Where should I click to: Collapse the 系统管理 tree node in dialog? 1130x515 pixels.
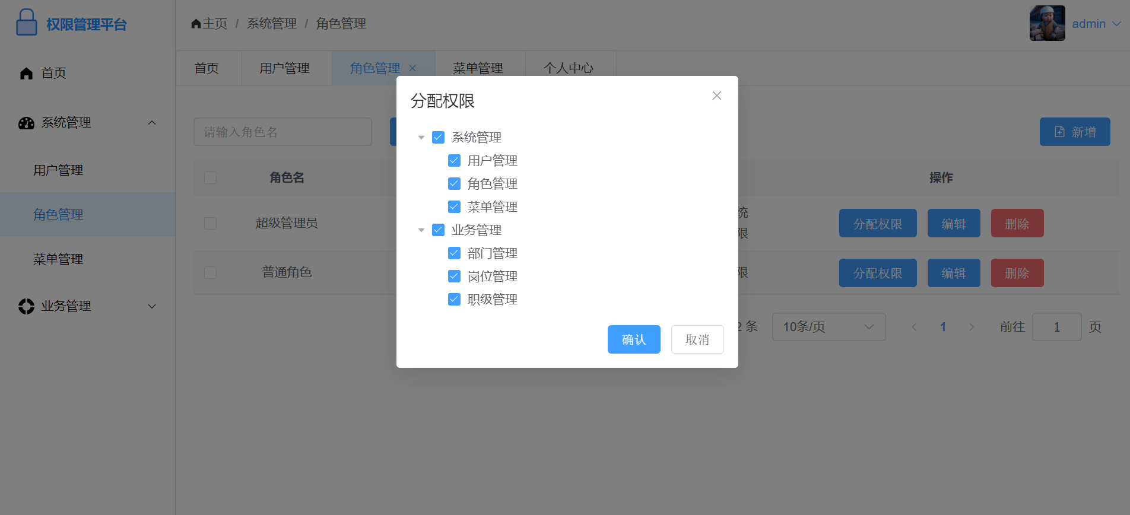(x=421, y=138)
